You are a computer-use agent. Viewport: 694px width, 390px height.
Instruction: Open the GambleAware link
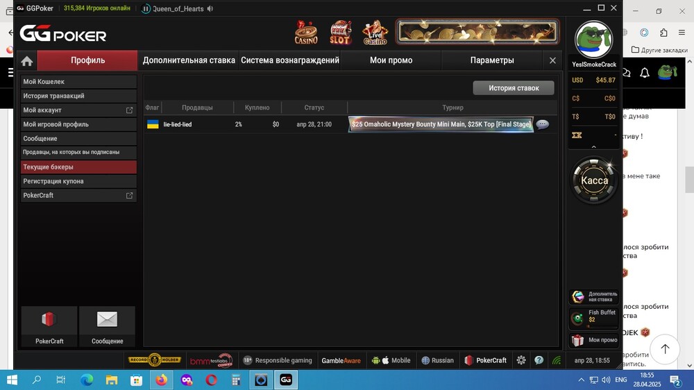tap(341, 360)
